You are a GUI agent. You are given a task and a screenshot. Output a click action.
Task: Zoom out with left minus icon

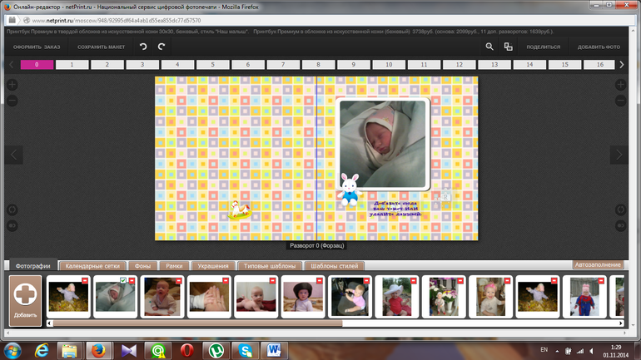pyautogui.click(x=12, y=101)
